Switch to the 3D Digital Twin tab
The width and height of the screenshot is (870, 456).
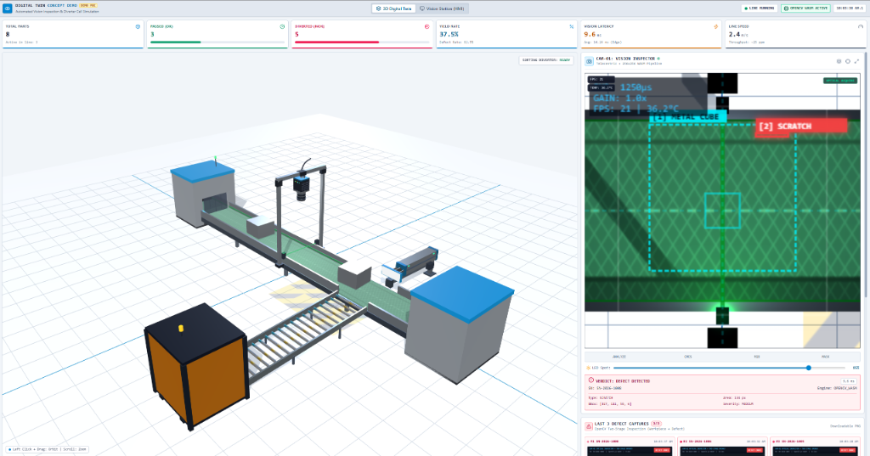coord(394,8)
